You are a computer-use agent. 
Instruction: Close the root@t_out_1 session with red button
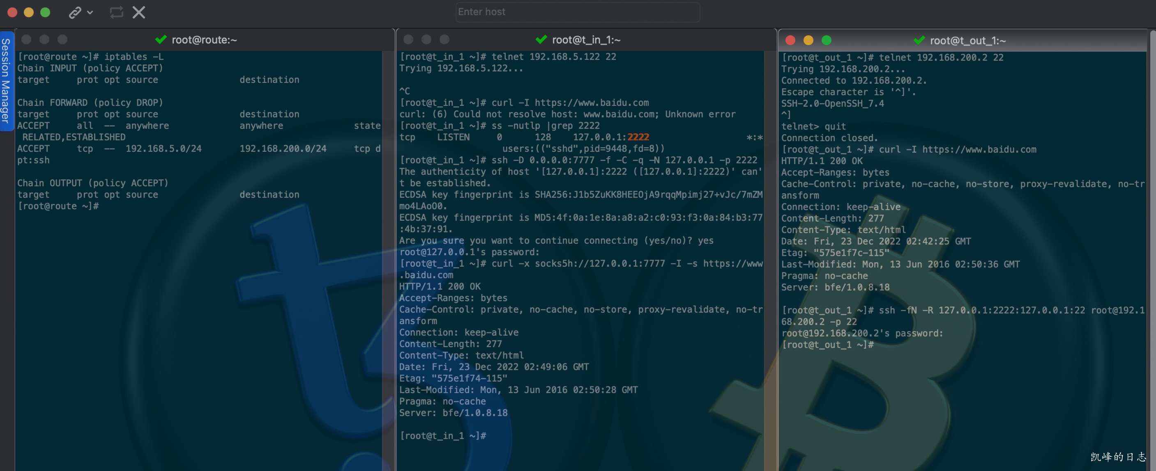pyautogui.click(x=790, y=41)
